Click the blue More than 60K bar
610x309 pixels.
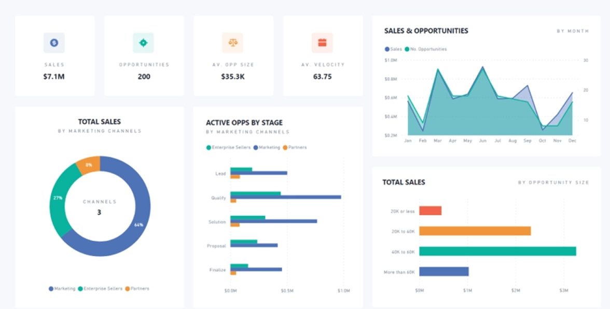tap(443, 271)
